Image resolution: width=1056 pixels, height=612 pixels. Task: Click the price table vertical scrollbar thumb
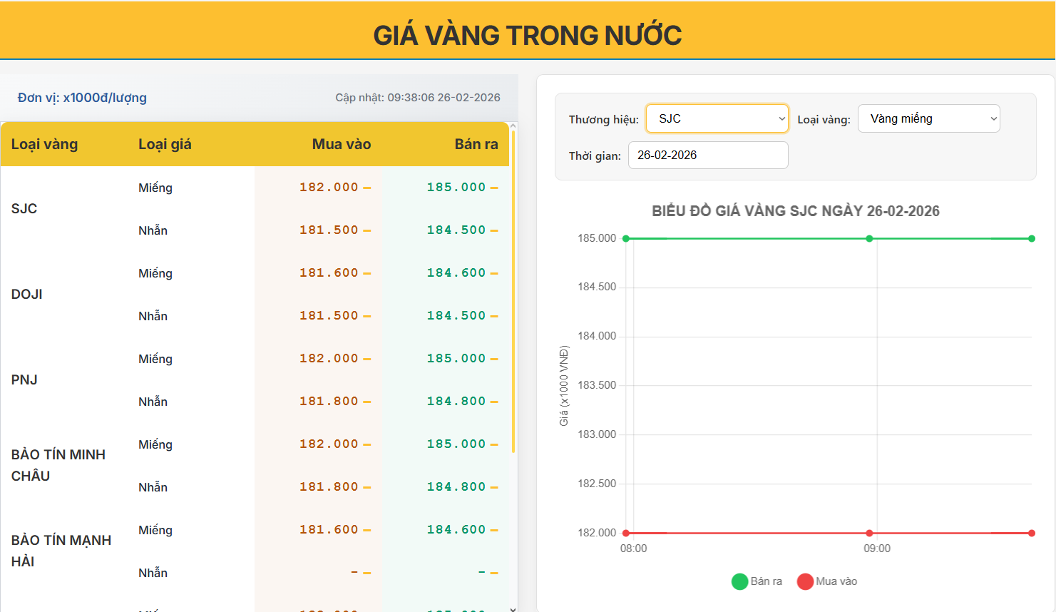coord(513,290)
